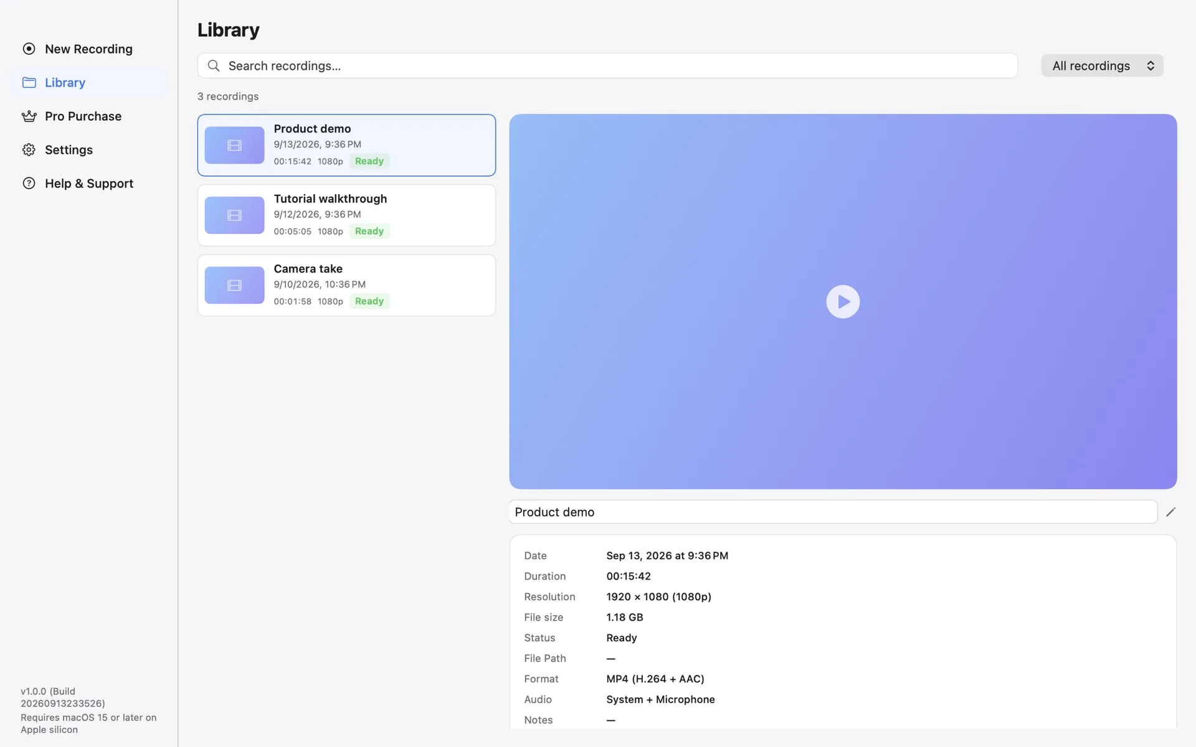Click 1080p tag on Tutorial walkthrough row

(330, 231)
